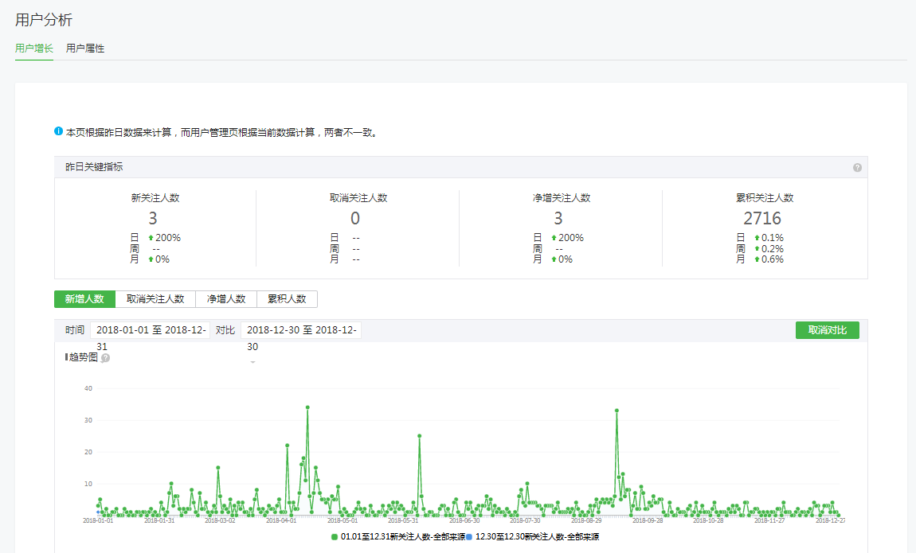This screenshot has height=553, width=916.
Task: Click the blue info icon beside the notice
Action: coord(58,132)
